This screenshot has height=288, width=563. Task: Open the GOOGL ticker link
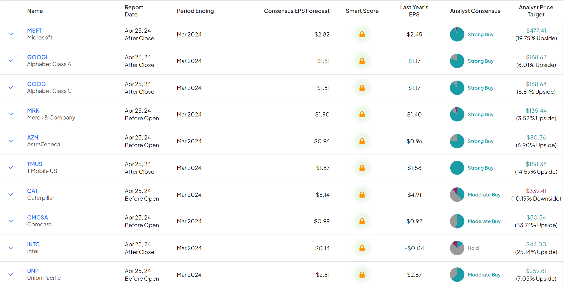pos(38,57)
